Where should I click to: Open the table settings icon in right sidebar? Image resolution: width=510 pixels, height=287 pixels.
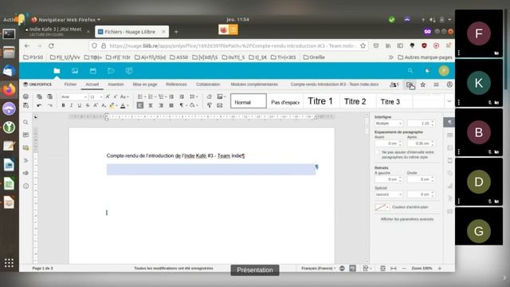tap(449, 135)
